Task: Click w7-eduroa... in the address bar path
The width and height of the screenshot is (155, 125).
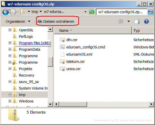Action: [x=54, y=12]
